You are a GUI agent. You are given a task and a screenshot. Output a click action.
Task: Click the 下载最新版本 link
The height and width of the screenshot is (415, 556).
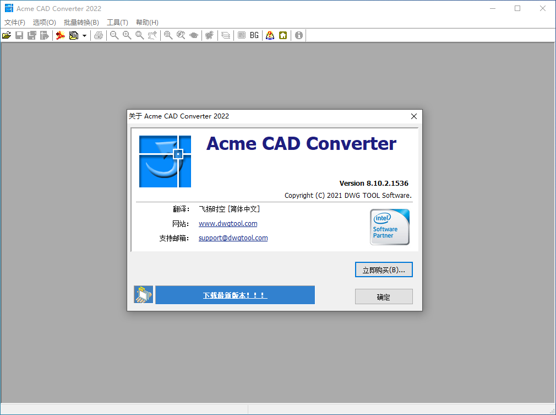235,295
